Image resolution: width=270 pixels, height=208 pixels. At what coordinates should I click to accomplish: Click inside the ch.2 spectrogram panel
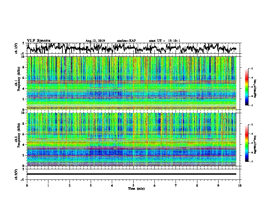132,139
